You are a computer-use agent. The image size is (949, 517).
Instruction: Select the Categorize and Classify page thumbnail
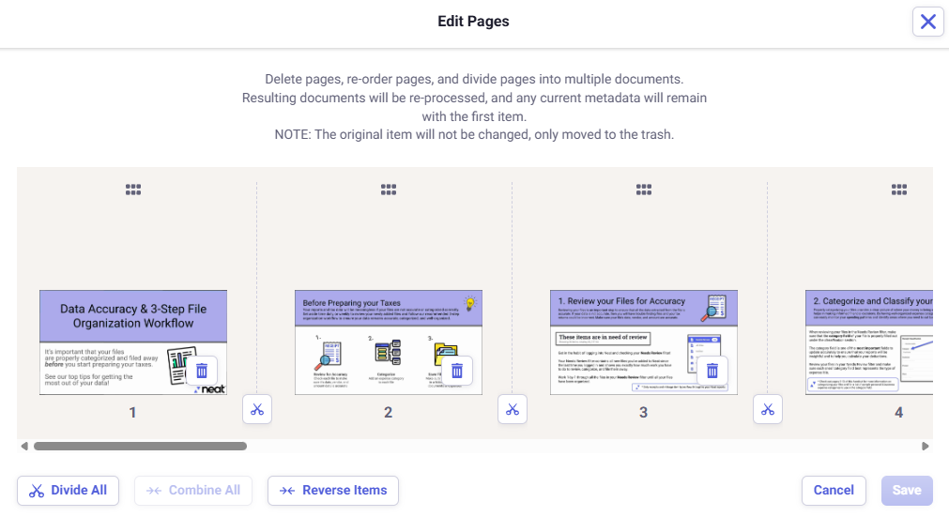pyautogui.click(x=868, y=342)
